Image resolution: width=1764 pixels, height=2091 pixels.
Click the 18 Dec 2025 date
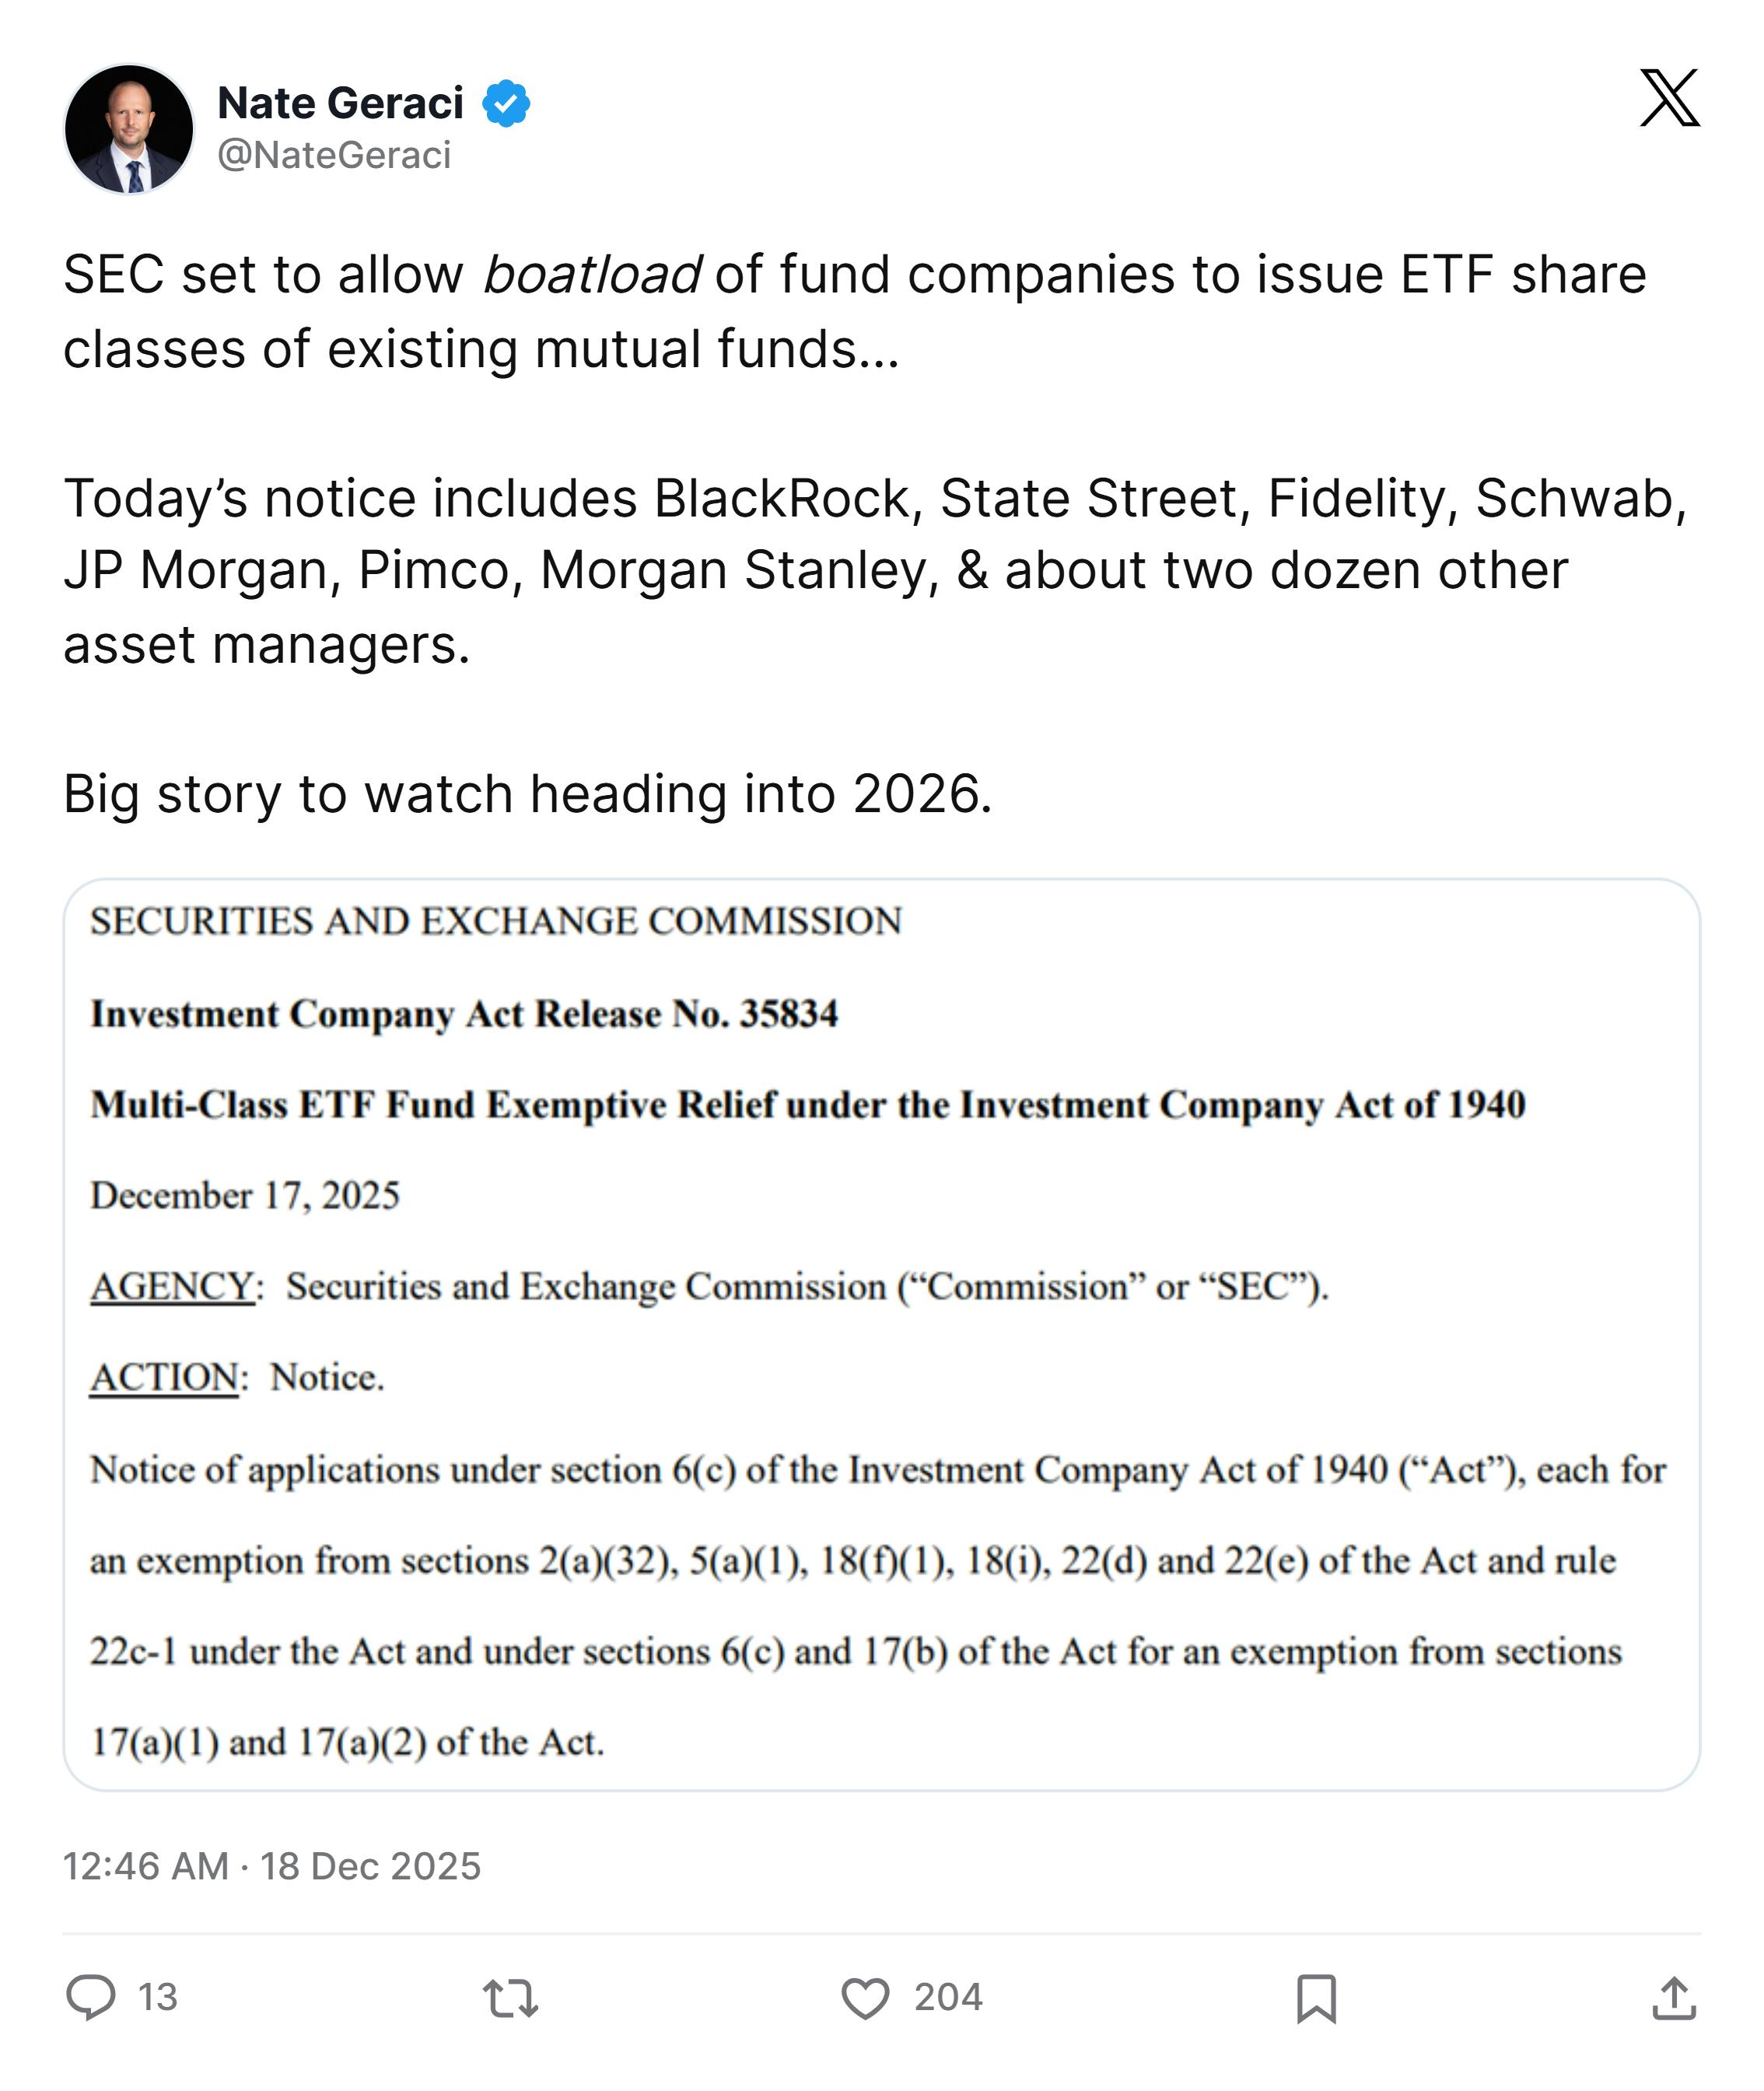click(x=371, y=1866)
